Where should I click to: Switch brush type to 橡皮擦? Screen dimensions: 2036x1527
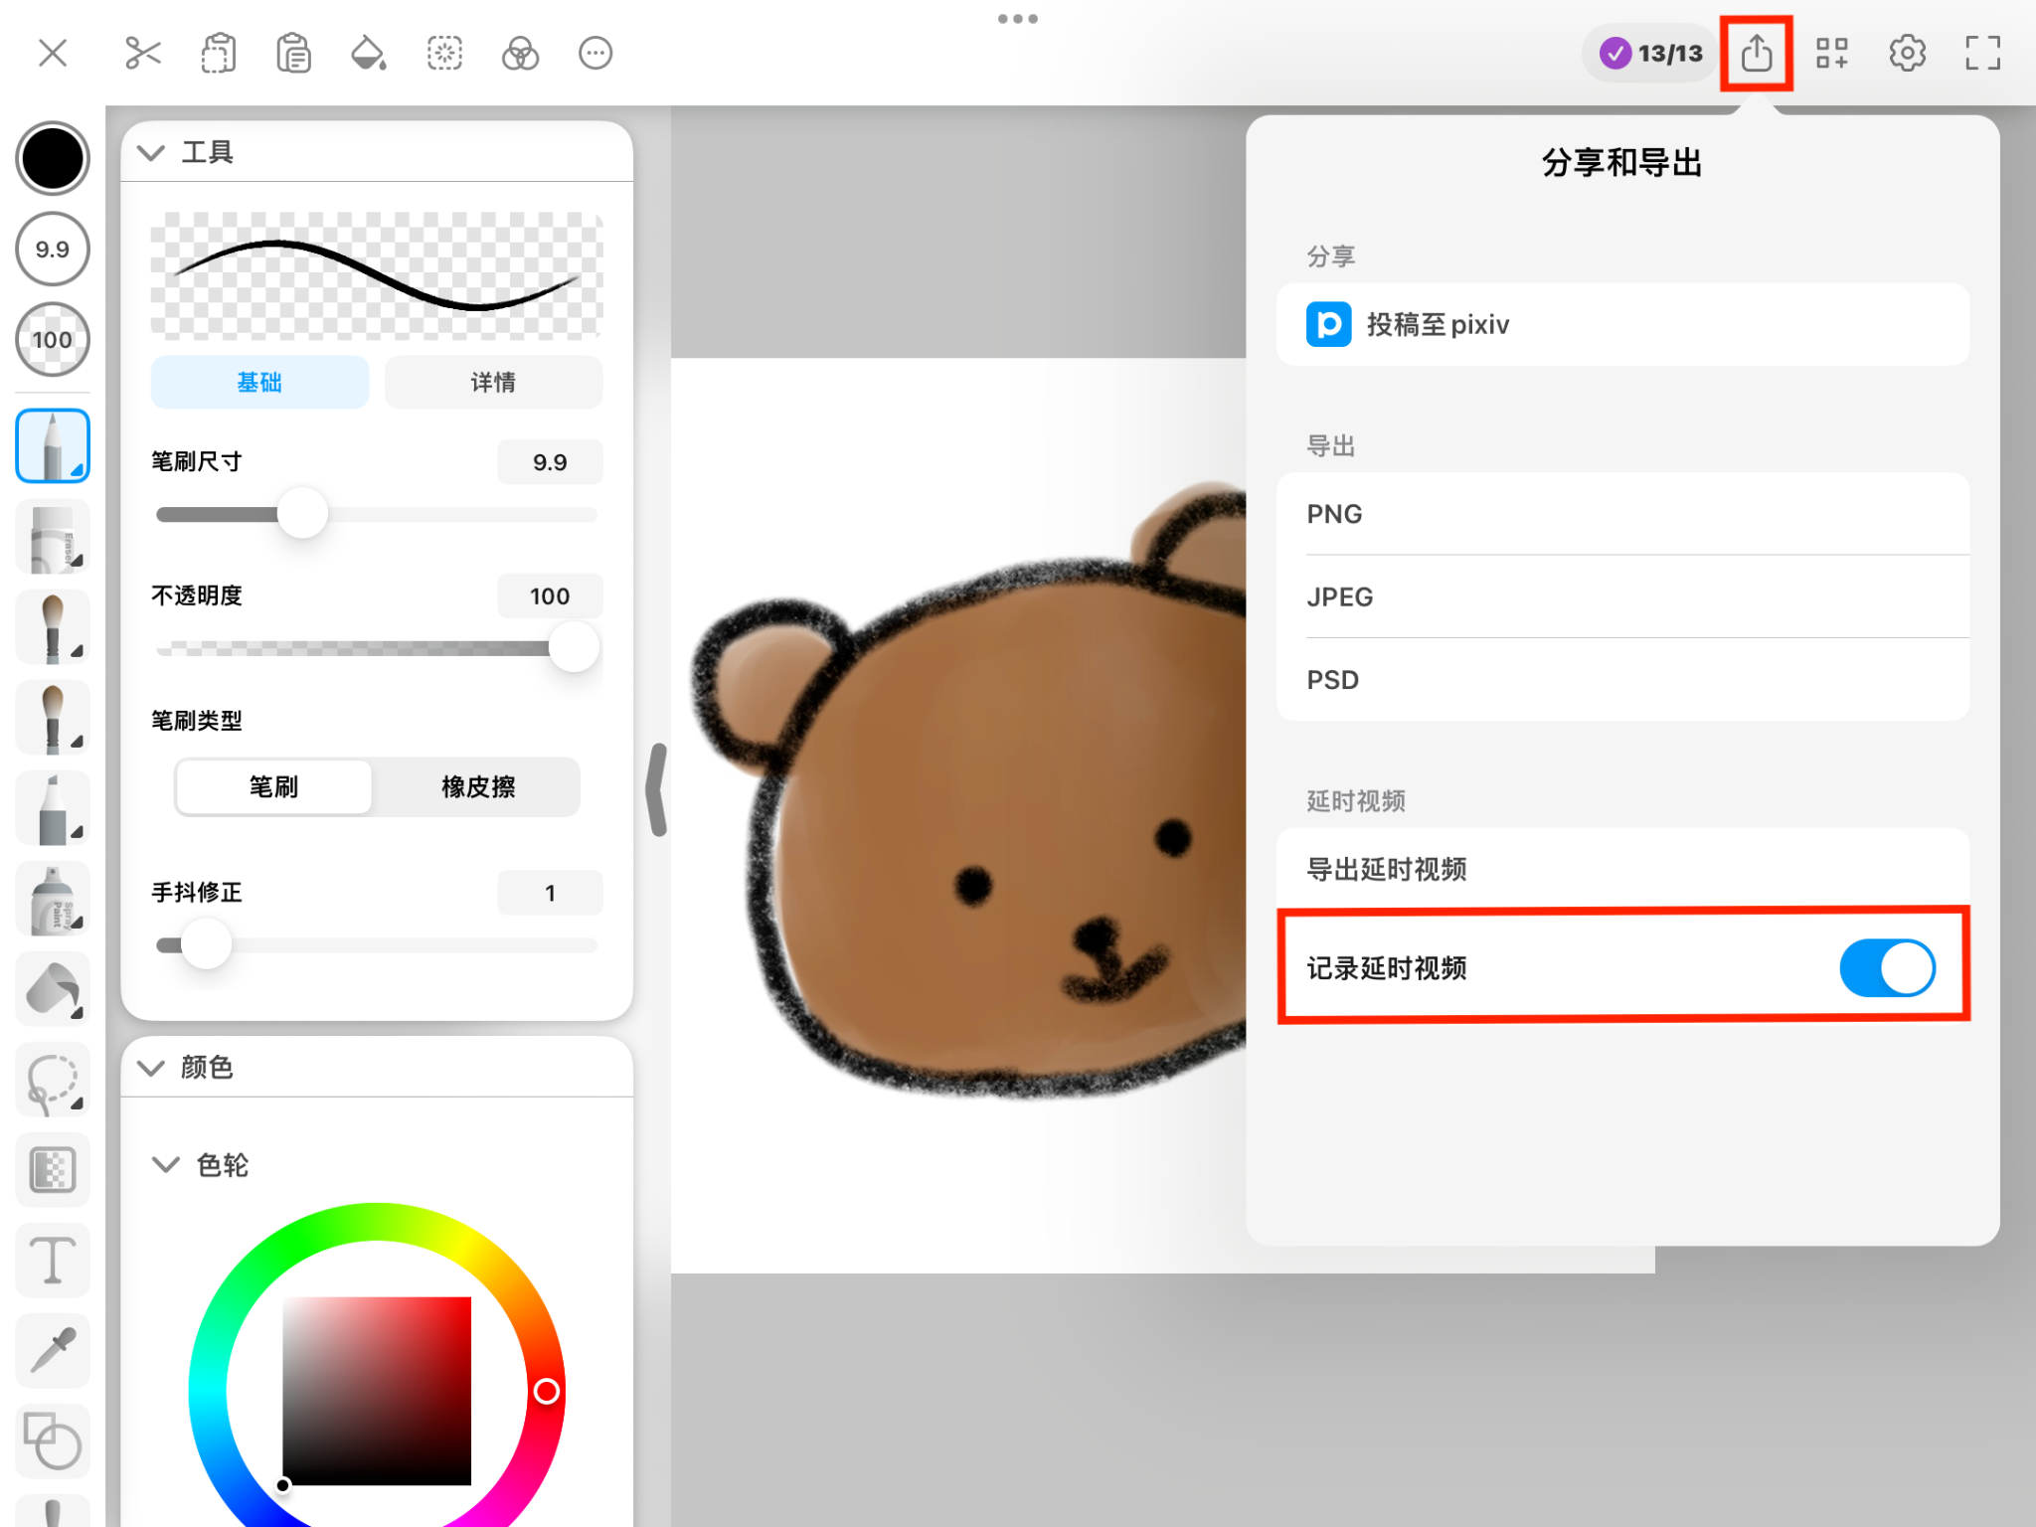(478, 786)
